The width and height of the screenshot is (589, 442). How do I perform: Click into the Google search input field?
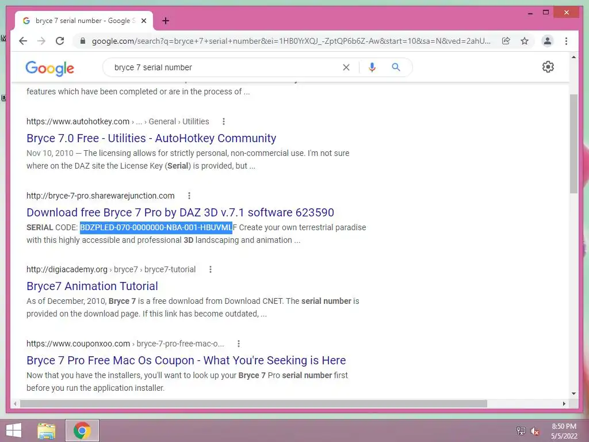(x=225, y=67)
